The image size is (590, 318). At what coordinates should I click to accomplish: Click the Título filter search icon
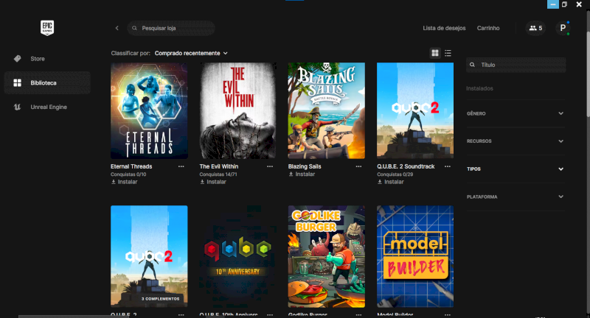tap(472, 65)
